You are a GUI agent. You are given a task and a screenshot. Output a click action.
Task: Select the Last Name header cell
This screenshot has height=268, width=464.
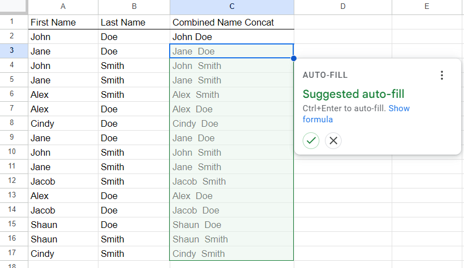[x=134, y=22]
